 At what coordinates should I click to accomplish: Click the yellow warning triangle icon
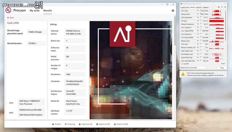[x=183, y=74]
